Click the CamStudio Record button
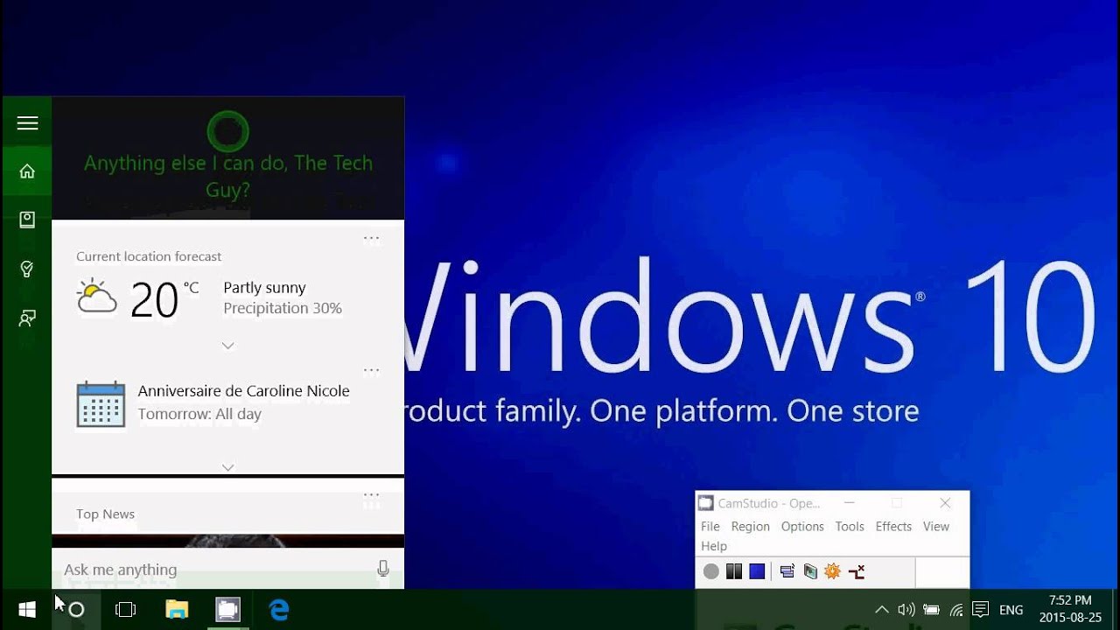This screenshot has height=630, width=1120. pos(710,571)
